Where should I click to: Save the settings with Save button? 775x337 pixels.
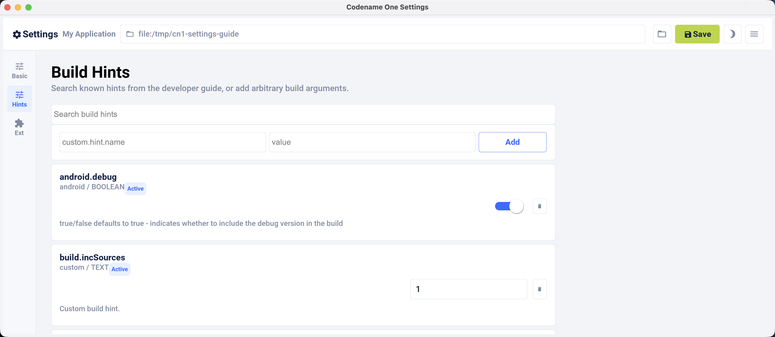697,34
